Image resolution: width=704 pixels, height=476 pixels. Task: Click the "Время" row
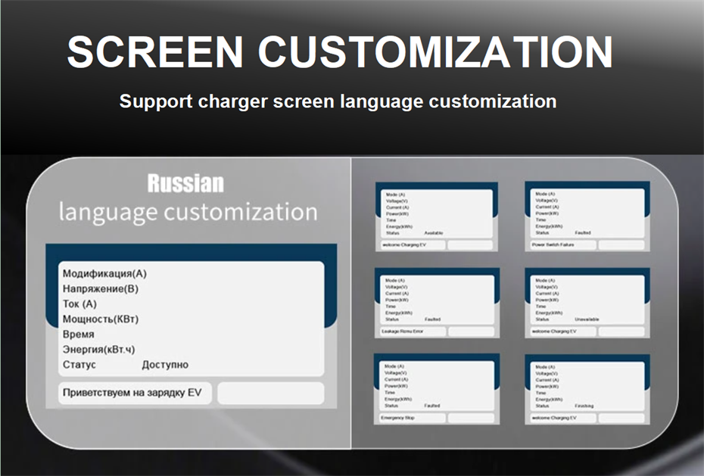[x=79, y=334]
